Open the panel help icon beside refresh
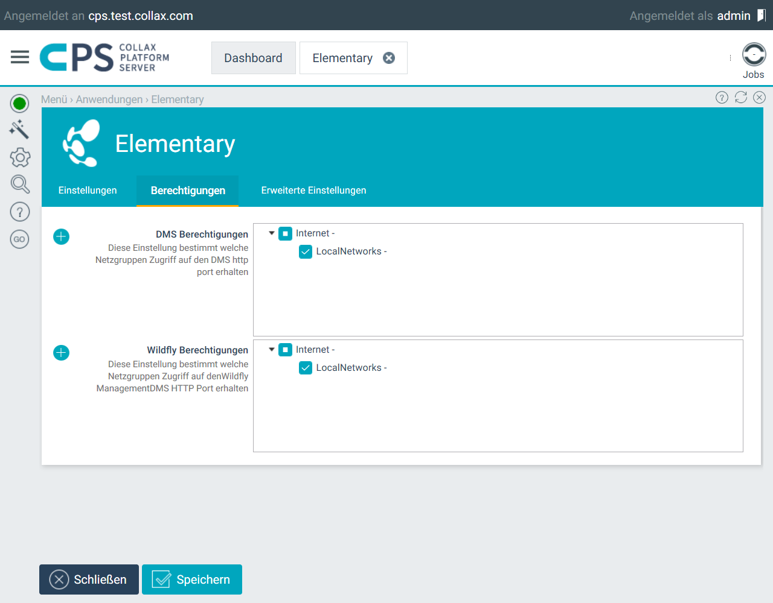This screenshot has width=773, height=603. 722,98
